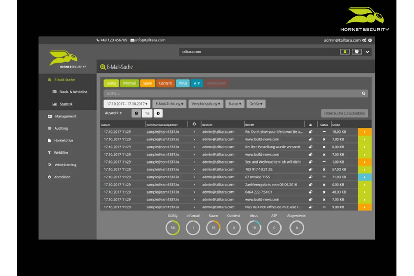
Task: Toggle the single user view button
Action: pos(345,52)
